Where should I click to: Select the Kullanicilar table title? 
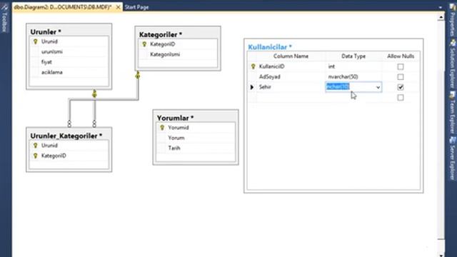tap(270, 47)
